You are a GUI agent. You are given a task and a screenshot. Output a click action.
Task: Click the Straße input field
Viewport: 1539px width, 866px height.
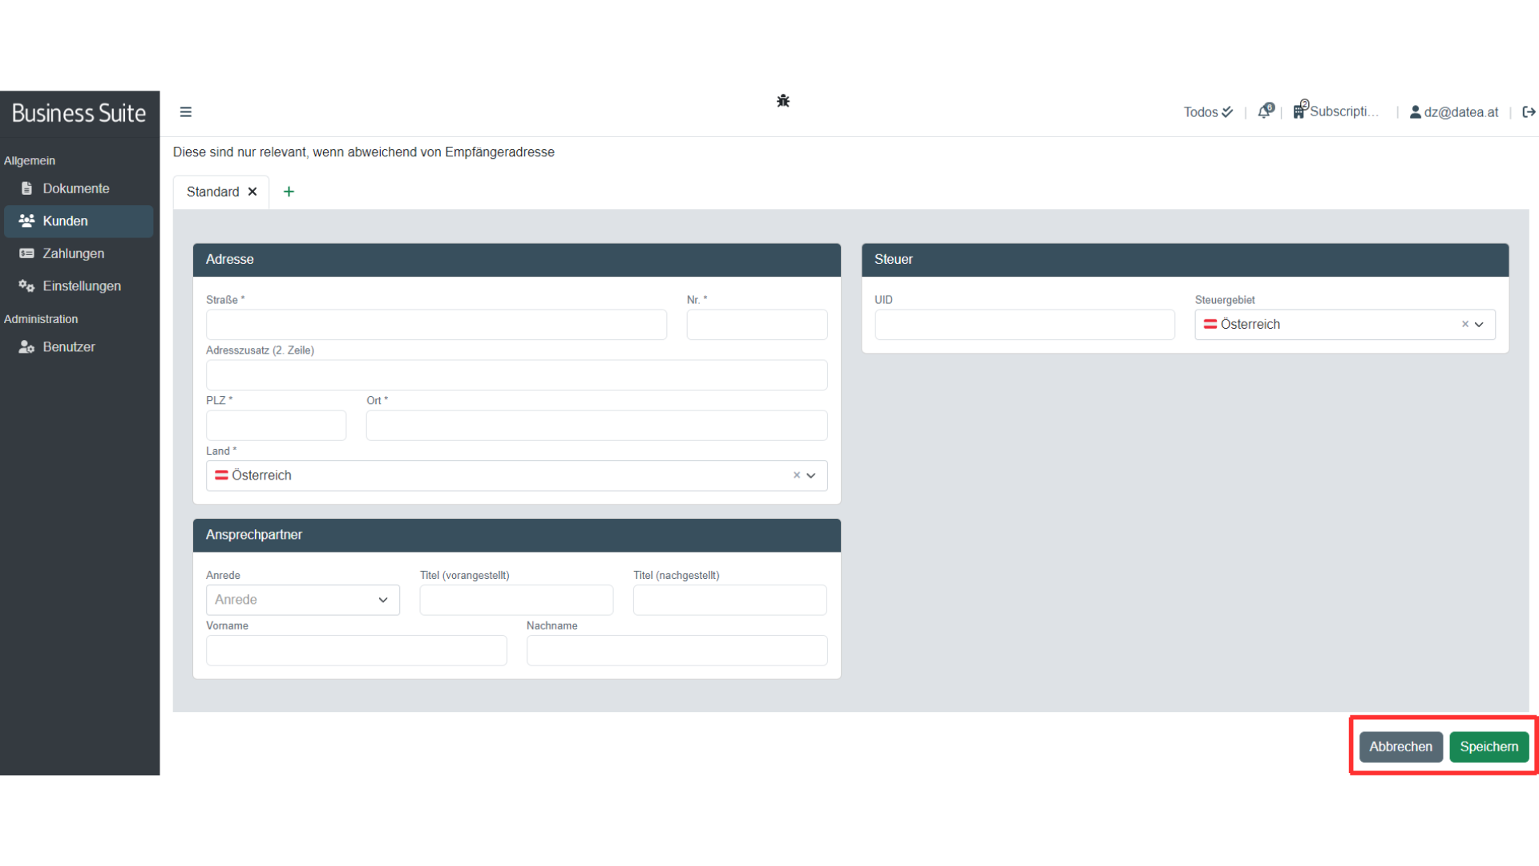436,325
